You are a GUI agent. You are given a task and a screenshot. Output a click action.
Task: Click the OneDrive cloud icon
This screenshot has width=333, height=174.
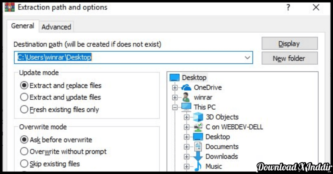(x=186, y=88)
